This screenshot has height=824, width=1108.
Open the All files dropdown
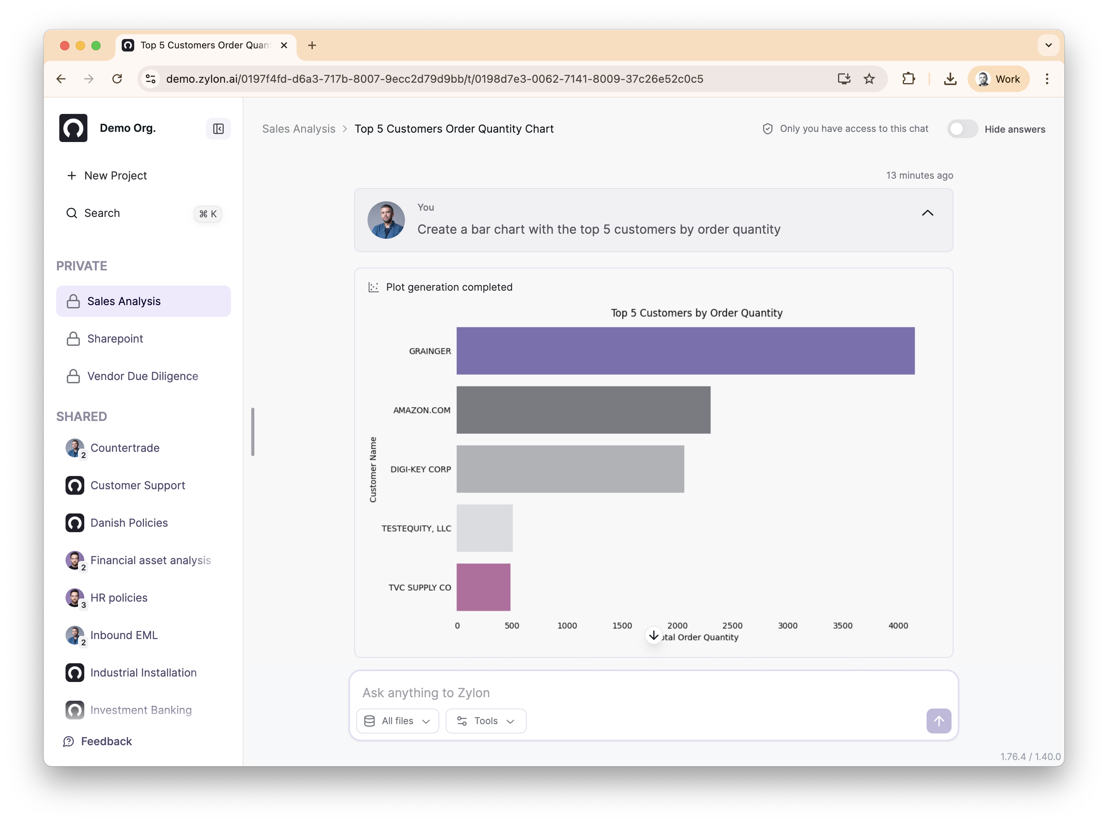coord(398,721)
